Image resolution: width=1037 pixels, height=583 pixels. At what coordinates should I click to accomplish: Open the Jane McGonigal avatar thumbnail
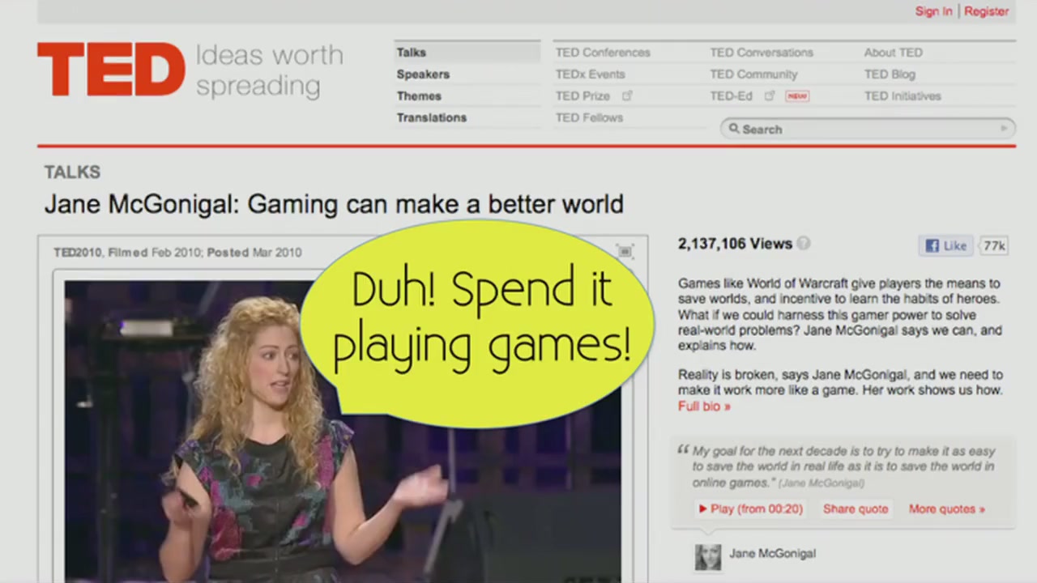tap(707, 556)
